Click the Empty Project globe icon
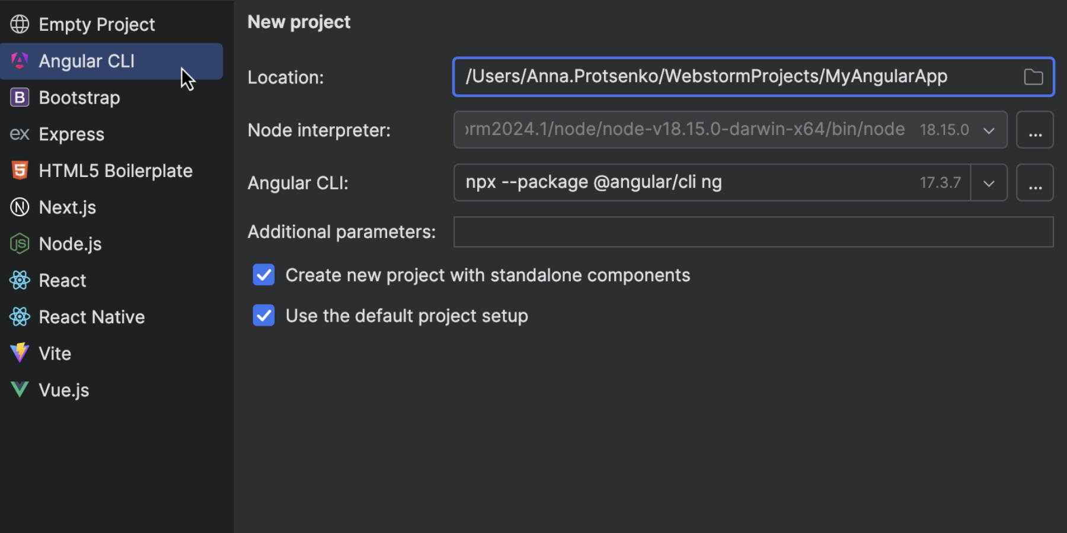This screenshot has width=1067, height=533. click(x=20, y=24)
